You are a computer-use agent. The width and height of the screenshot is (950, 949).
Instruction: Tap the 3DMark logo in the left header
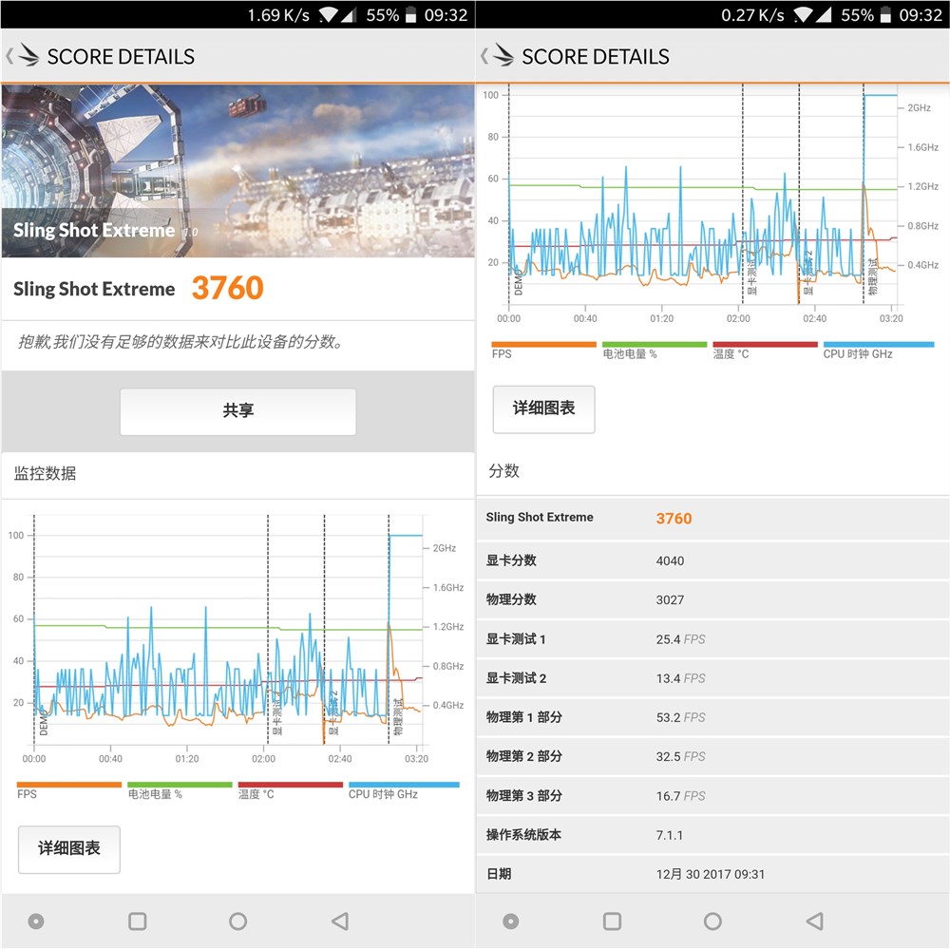31,57
